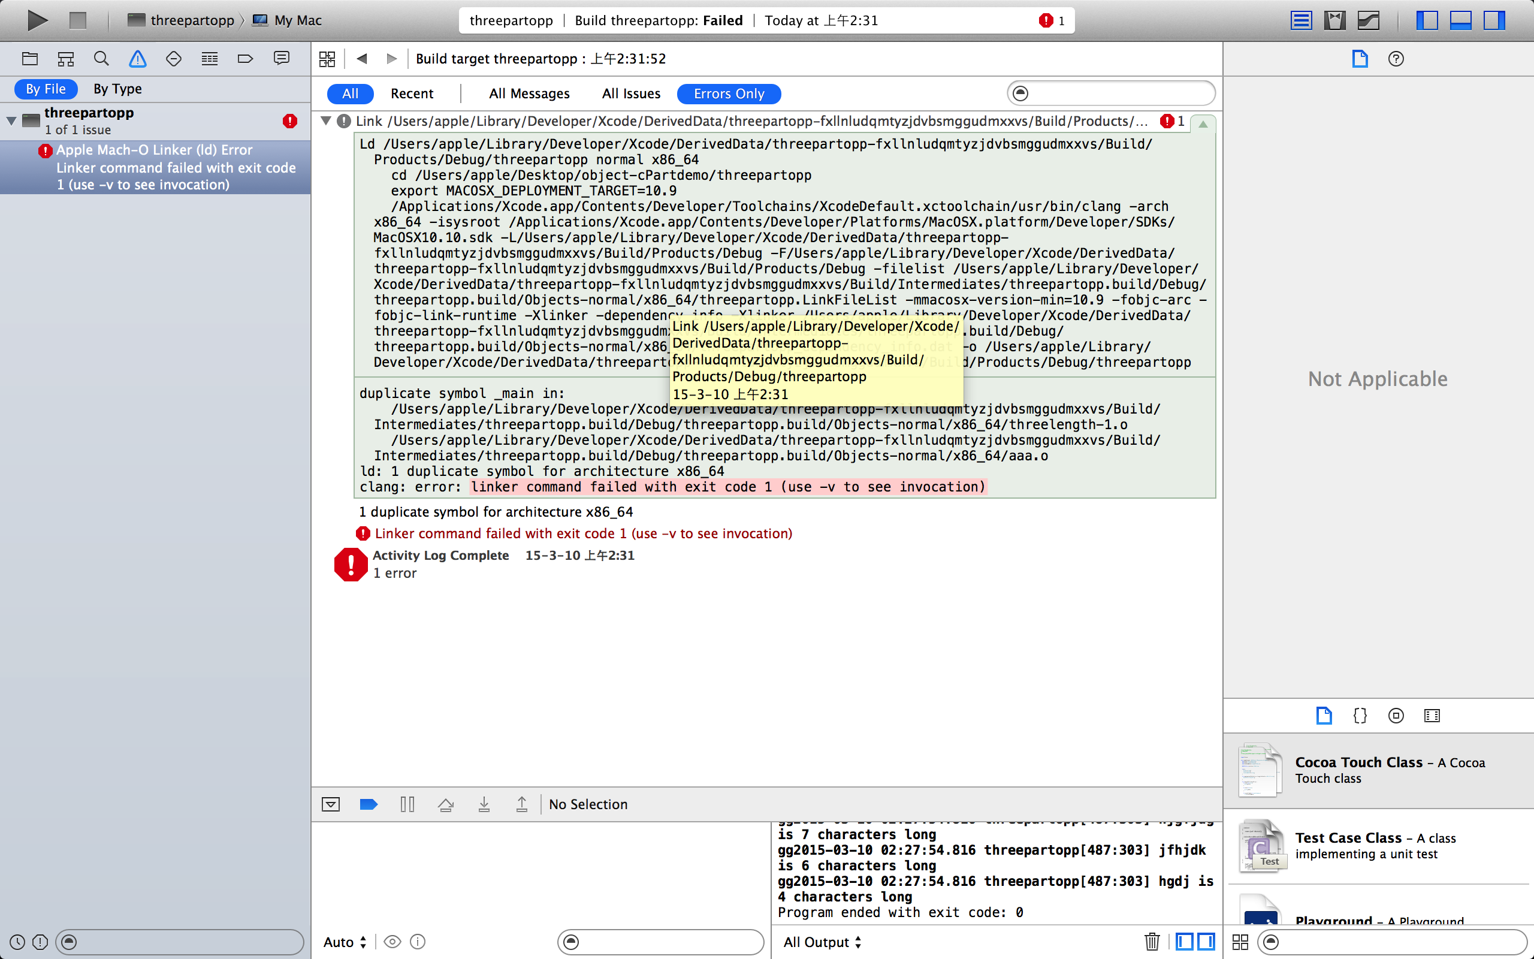Switch library to icon grid view

point(1240,942)
